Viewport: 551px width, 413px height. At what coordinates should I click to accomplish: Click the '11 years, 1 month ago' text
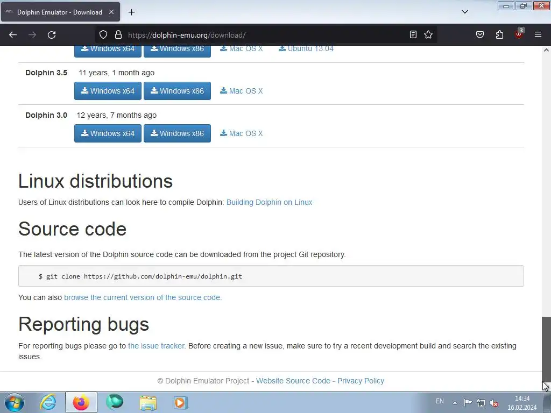point(116,73)
